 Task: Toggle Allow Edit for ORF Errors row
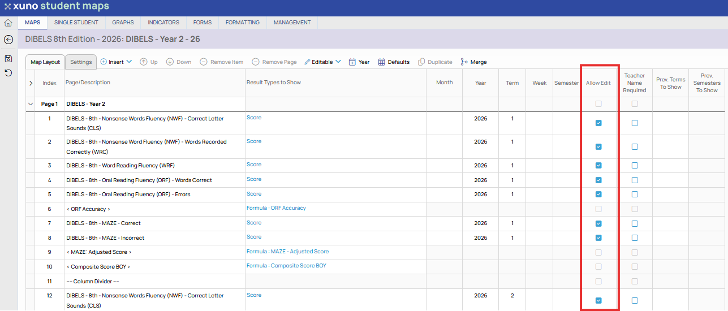tap(598, 194)
